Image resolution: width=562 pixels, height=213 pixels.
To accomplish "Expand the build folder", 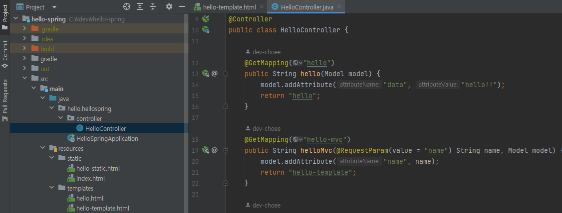I will tap(24, 49).
